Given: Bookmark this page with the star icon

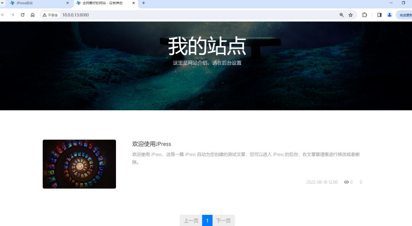Looking at the screenshot, I should click(351, 15).
